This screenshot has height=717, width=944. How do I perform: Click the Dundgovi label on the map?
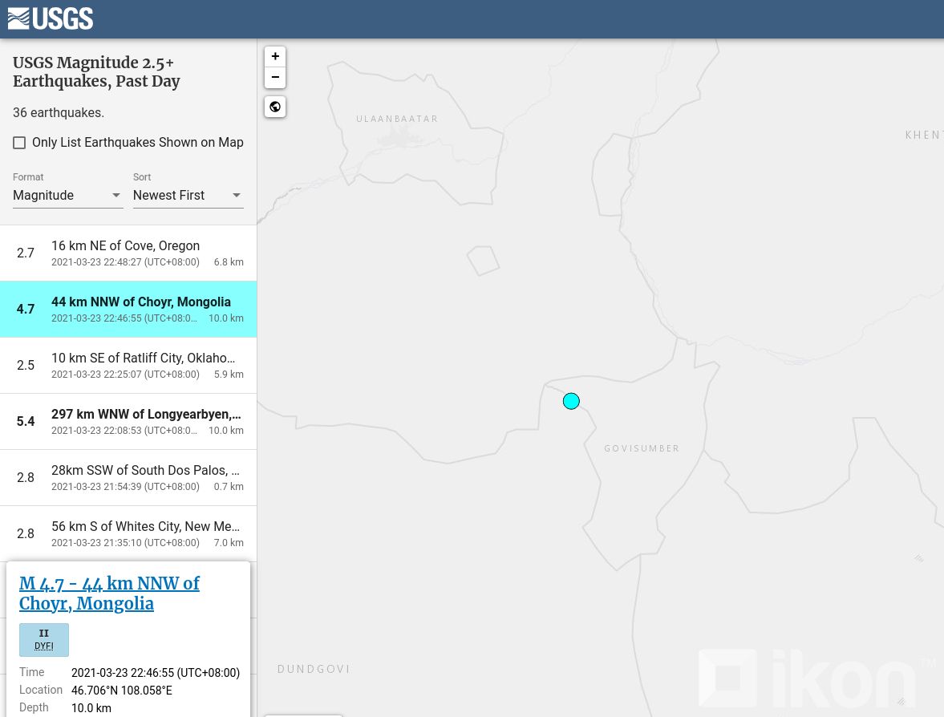pos(314,669)
